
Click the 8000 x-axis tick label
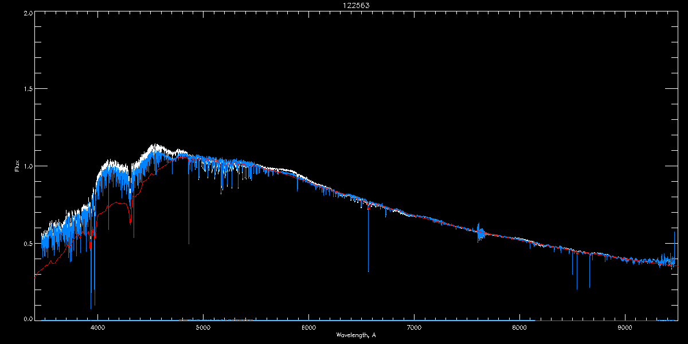pos(519,327)
